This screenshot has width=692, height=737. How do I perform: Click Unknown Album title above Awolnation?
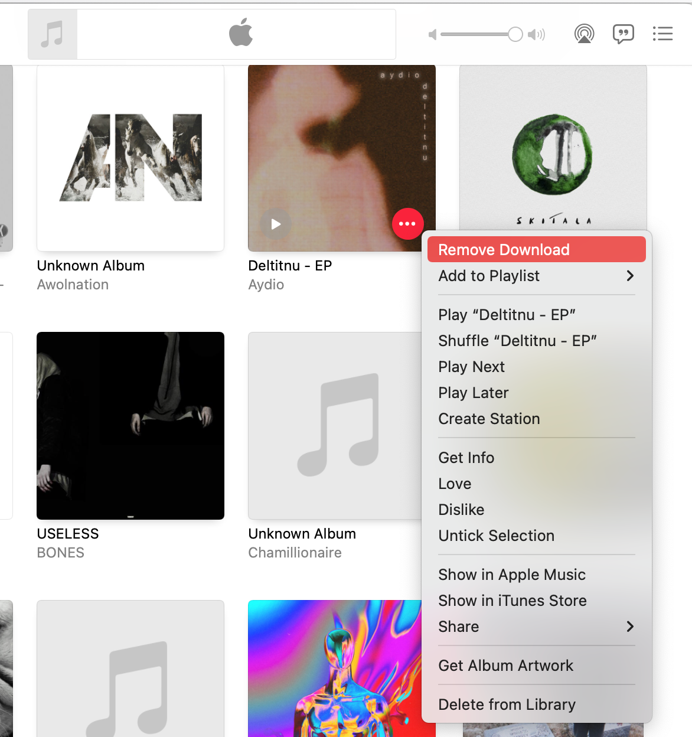[90, 266]
